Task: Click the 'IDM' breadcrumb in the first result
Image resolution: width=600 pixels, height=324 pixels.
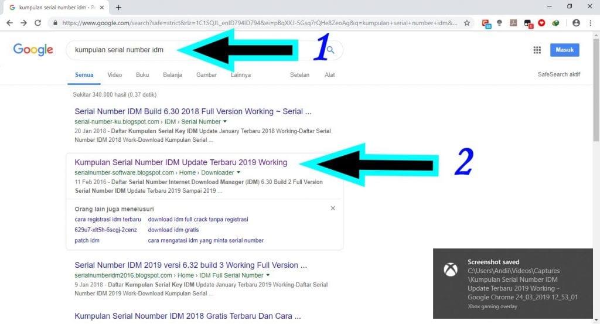Action: click(171, 122)
